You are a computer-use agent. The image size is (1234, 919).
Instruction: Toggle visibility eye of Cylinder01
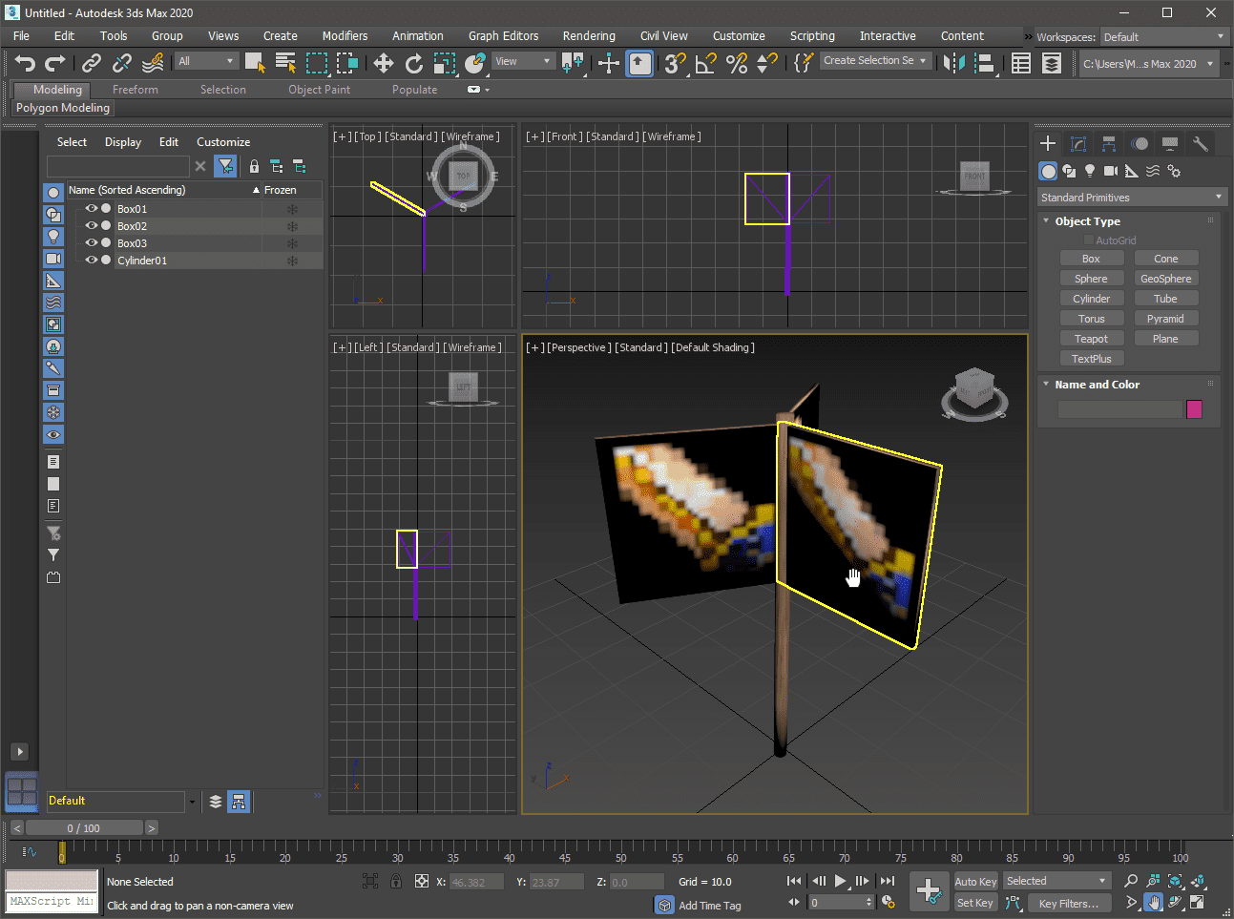(x=92, y=260)
